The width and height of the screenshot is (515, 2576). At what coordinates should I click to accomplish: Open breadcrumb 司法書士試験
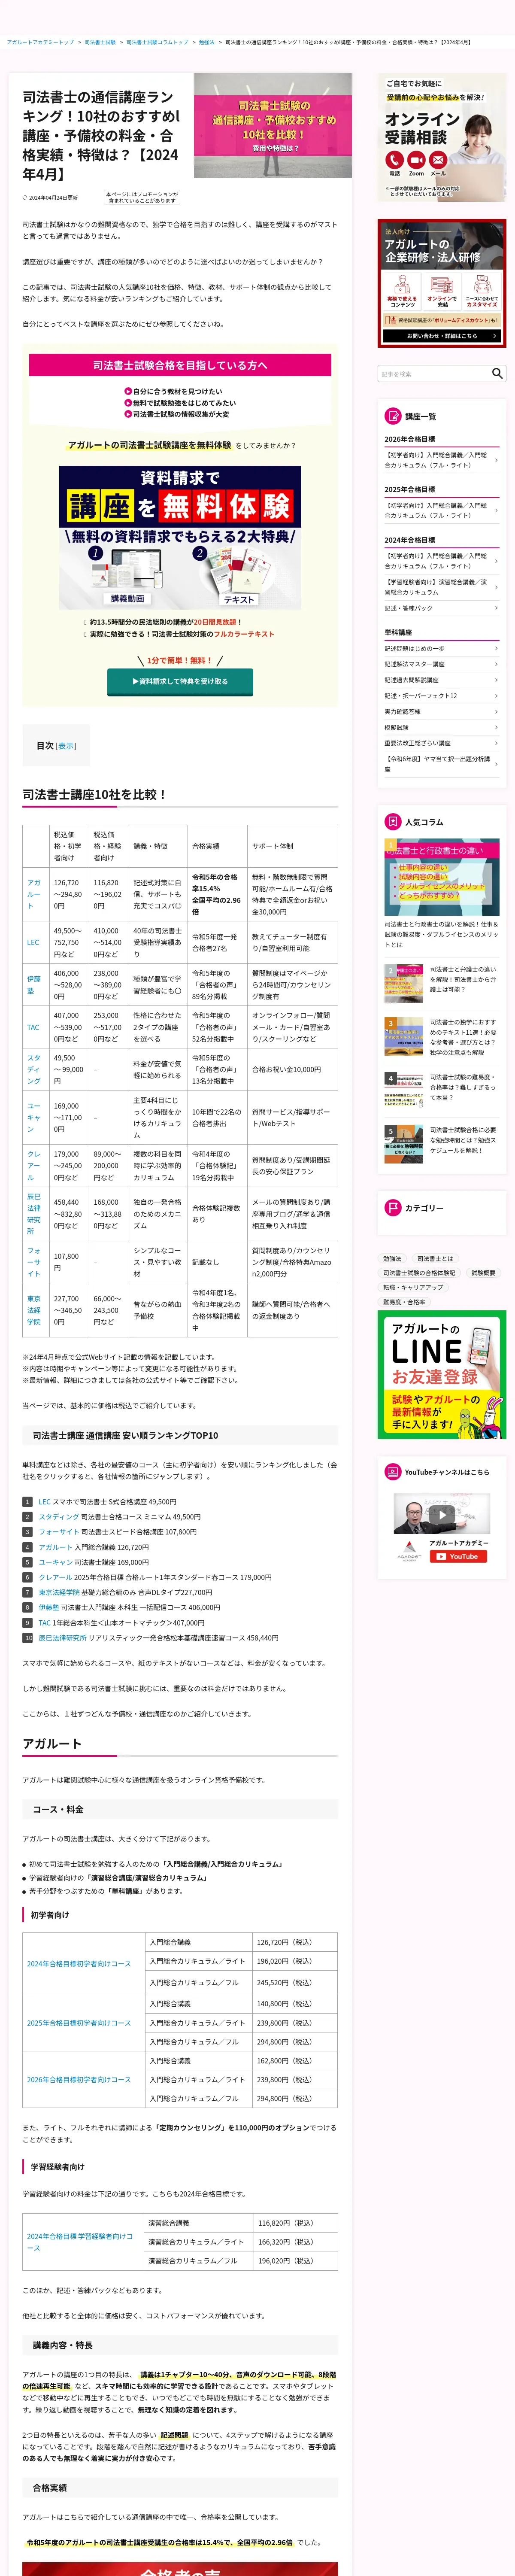pos(100,42)
